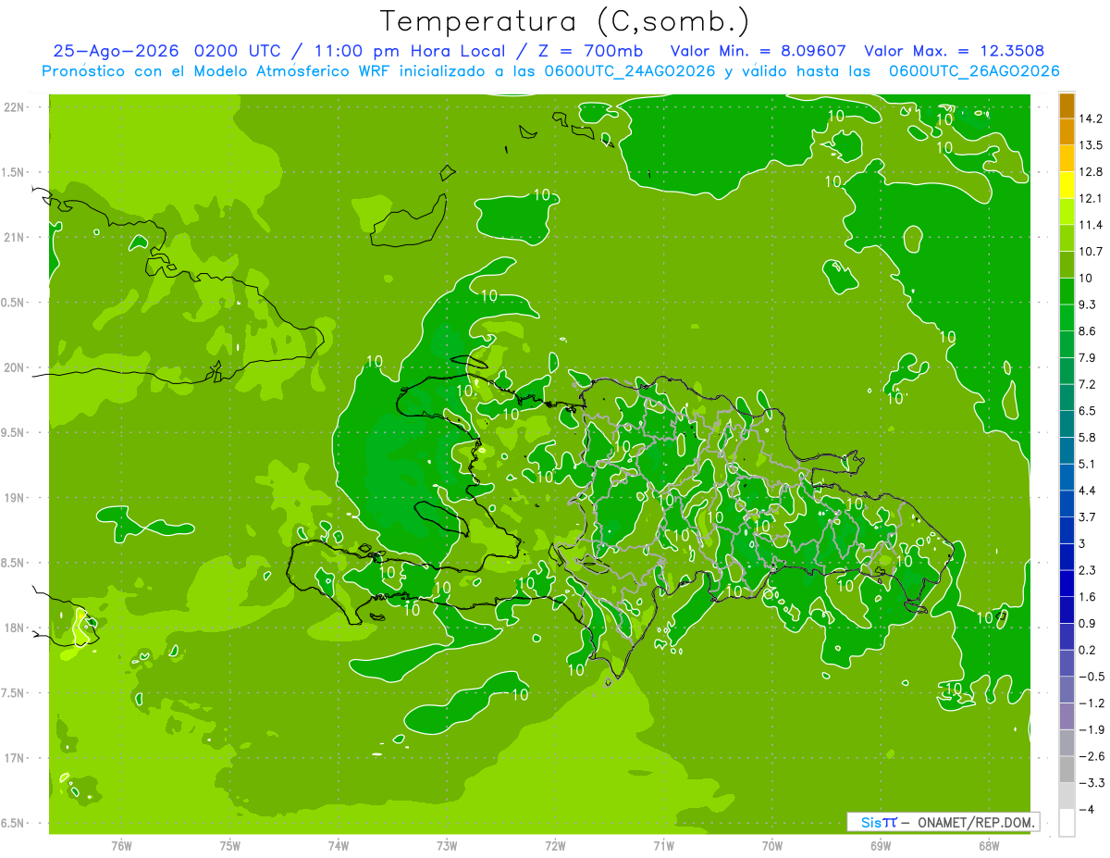The image size is (1110, 858).
Task: Click the '7.5N' latitude label
Action: click(x=14, y=692)
